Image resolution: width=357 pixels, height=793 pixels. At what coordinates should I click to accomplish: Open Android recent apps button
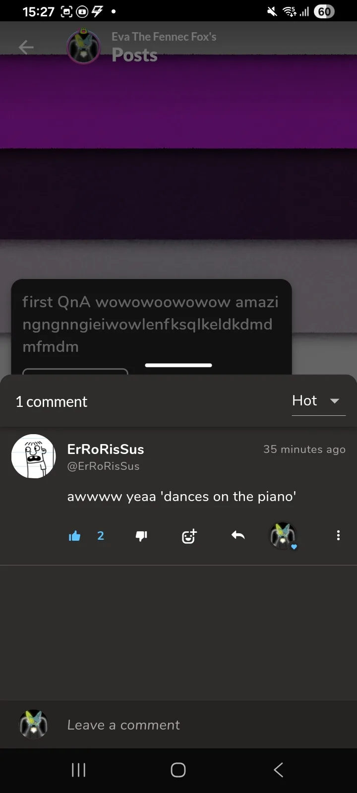pos(79,770)
